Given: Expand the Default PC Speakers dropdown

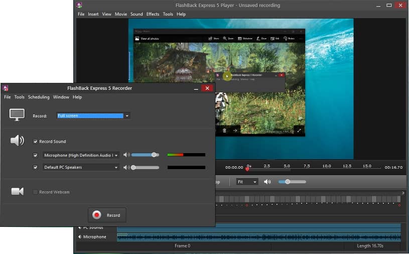Looking at the screenshot, I should [116, 168].
